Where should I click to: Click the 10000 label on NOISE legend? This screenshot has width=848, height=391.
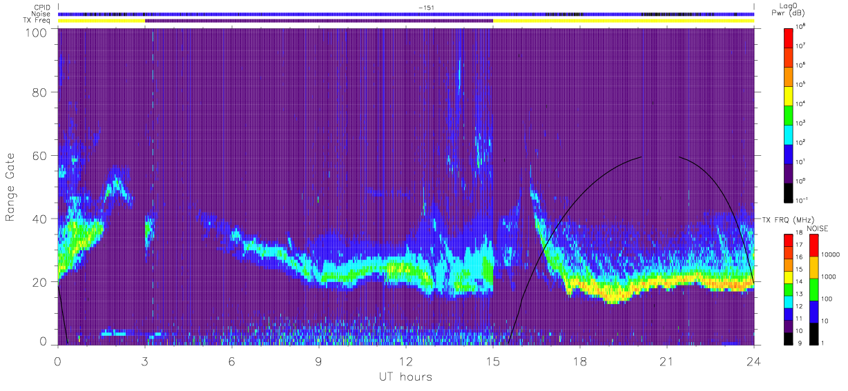tap(831, 254)
